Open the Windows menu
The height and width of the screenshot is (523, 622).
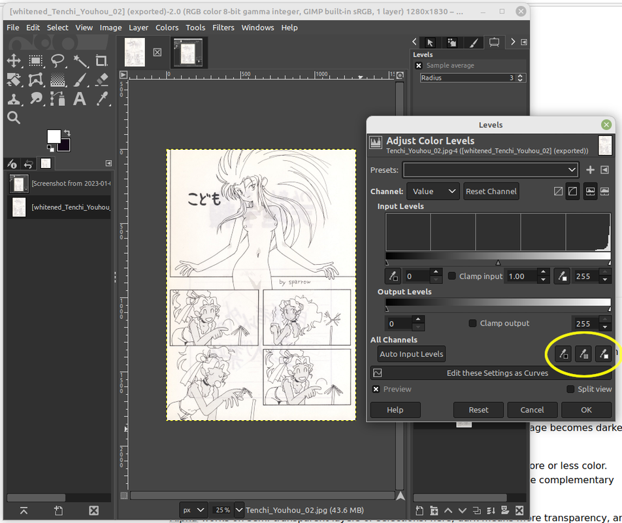[258, 27]
